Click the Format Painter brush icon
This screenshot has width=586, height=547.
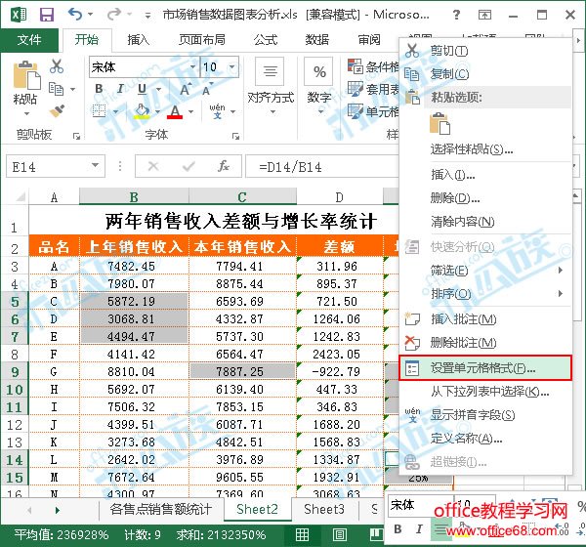click(x=57, y=109)
